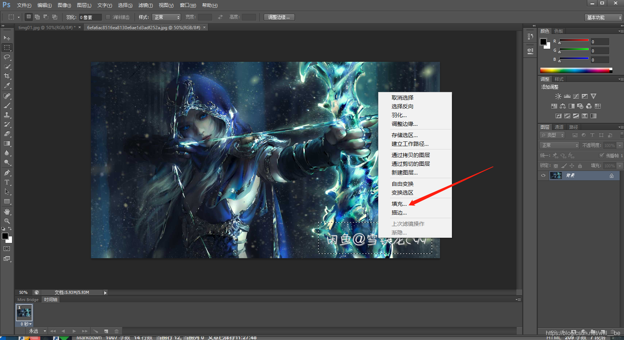Select the Dodge tool
The width and height of the screenshot is (624, 340).
click(x=7, y=162)
